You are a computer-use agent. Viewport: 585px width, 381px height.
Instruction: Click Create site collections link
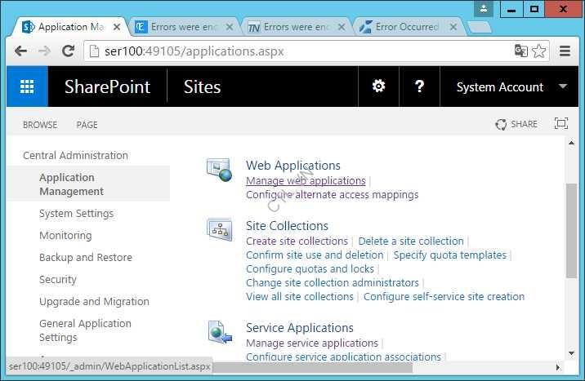[297, 241]
